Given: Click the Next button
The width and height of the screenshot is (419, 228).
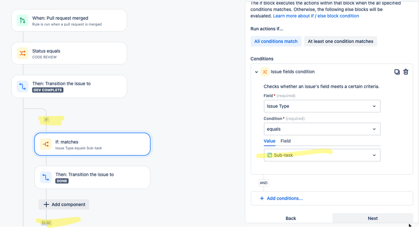Looking at the screenshot, I should [x=372, y=218].
